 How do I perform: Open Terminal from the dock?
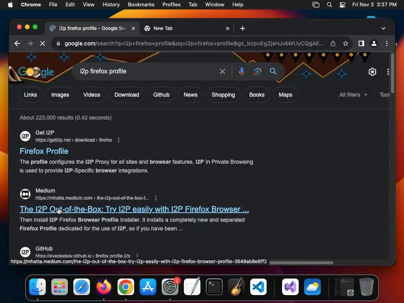tap(214, 287)
